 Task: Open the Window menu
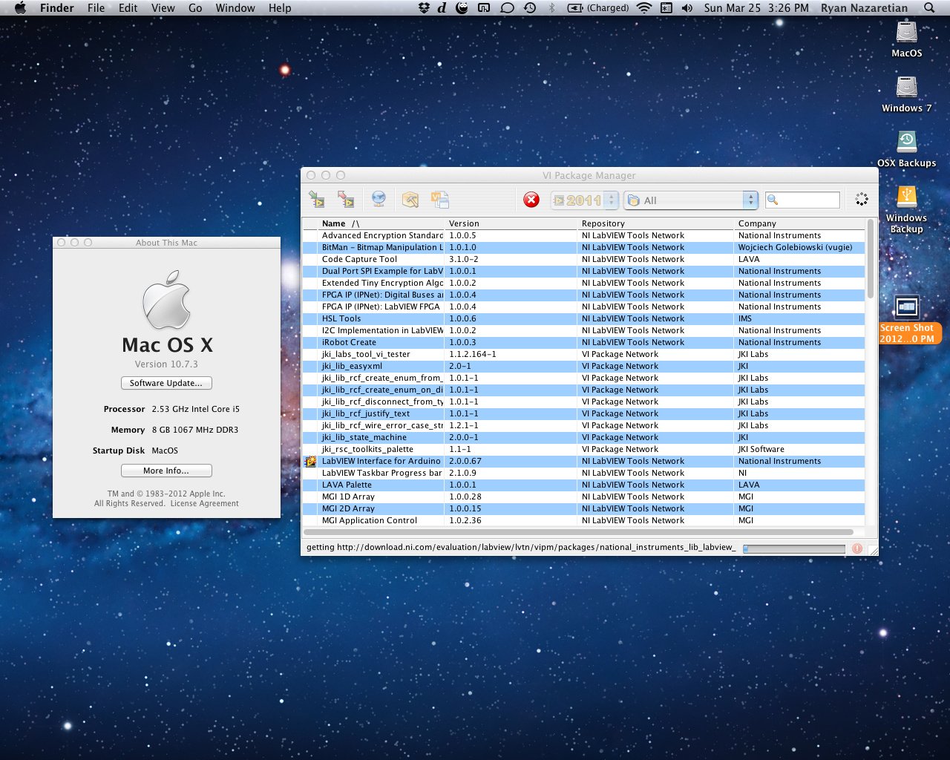pos(235,8)
